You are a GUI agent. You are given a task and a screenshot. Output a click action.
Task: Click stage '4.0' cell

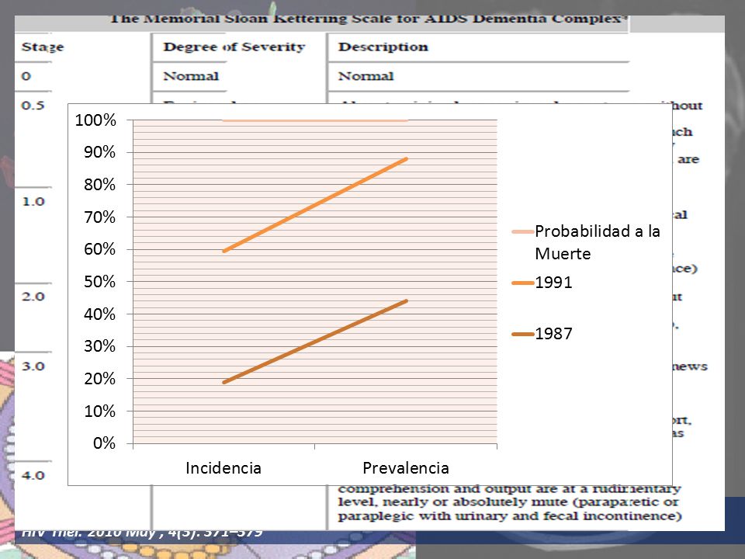coord(33,475)
